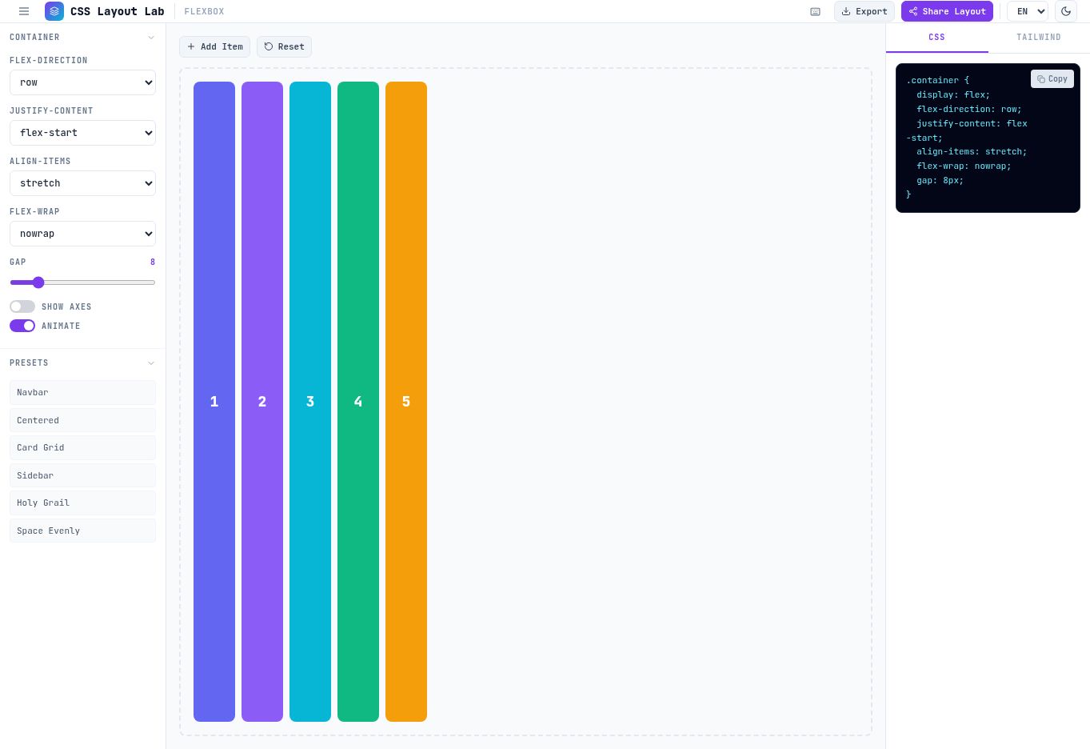Switch to the Tailwind tab
1090x749 pixels.
(1039, 37)
